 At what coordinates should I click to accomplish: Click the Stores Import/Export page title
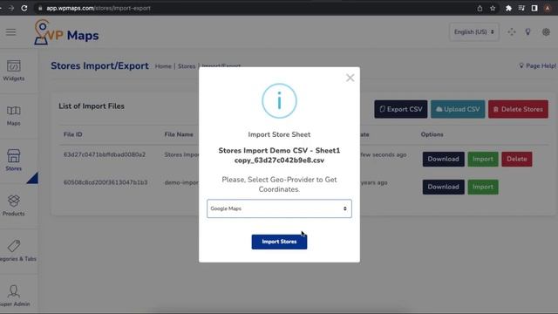click(99, 66)
